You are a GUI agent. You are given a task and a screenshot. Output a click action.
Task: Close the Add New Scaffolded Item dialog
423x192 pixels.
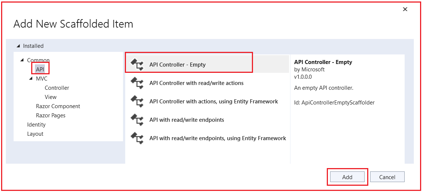pos(405,10)
